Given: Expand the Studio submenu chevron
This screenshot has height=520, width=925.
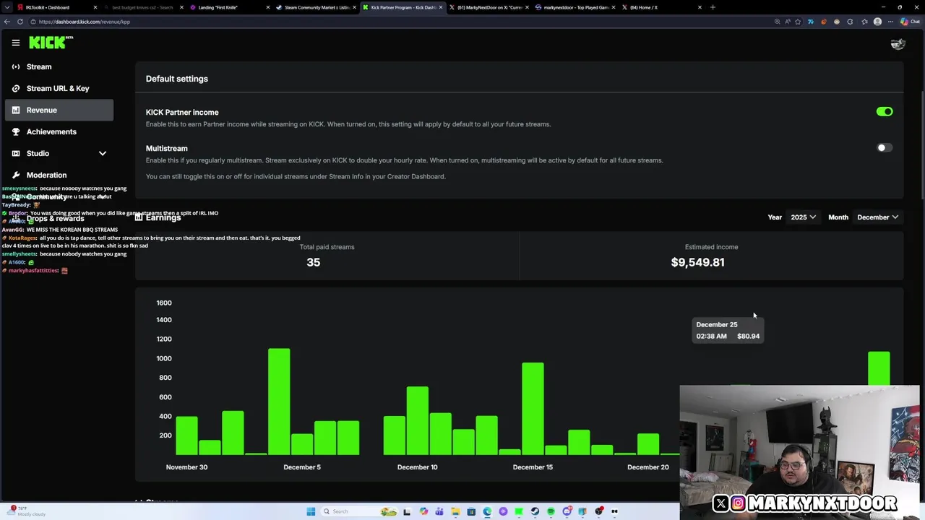Looking at the screenshot, I should 103,153.
